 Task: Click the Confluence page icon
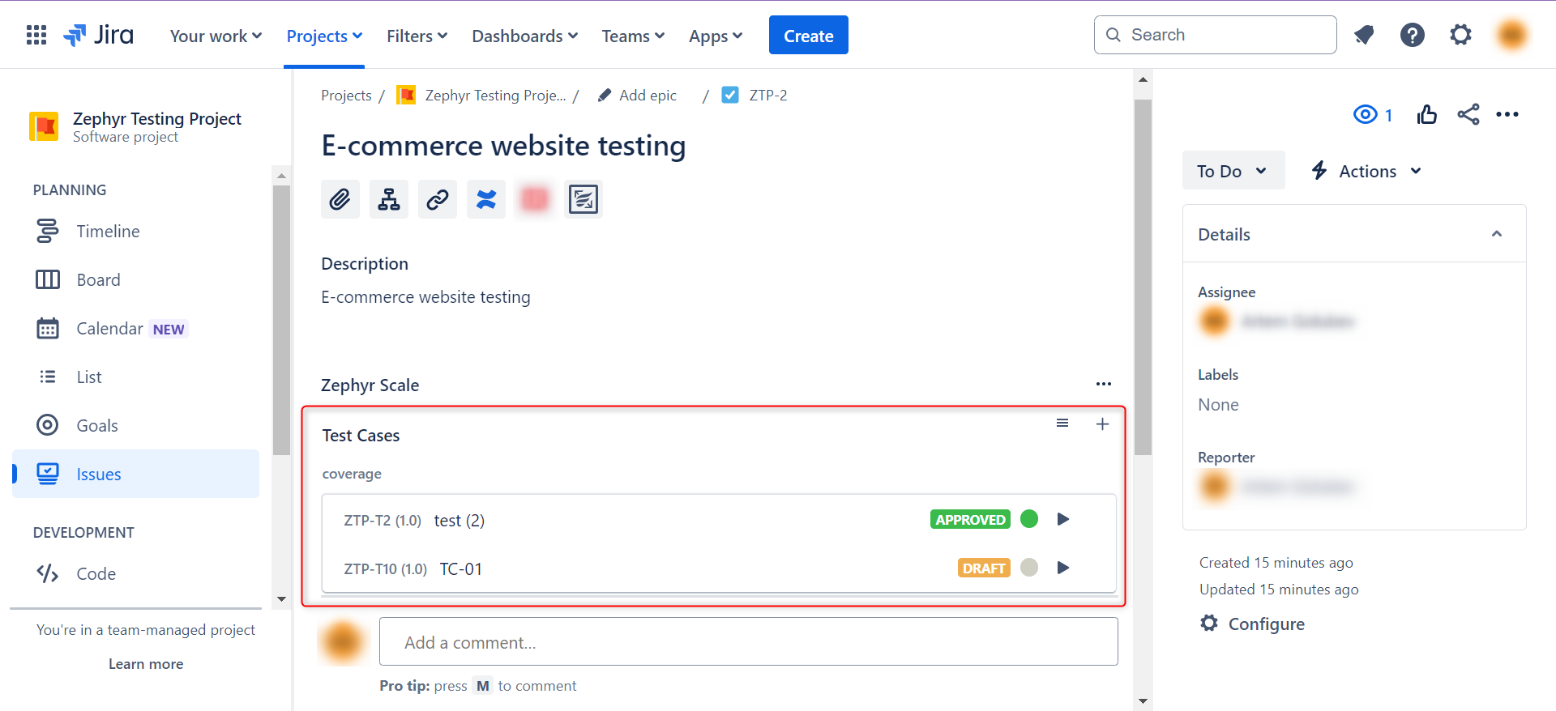pyautogui.click(x=486, y=199)
